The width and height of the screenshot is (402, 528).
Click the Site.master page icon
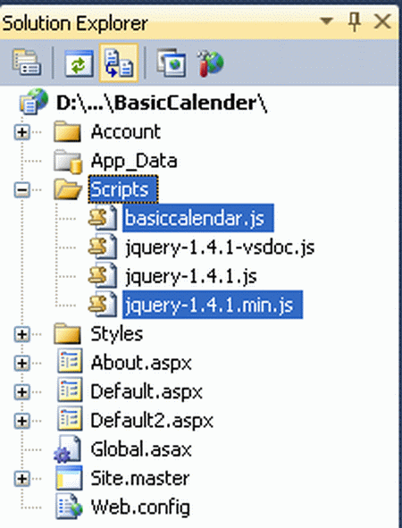click(x=69, y=478)
